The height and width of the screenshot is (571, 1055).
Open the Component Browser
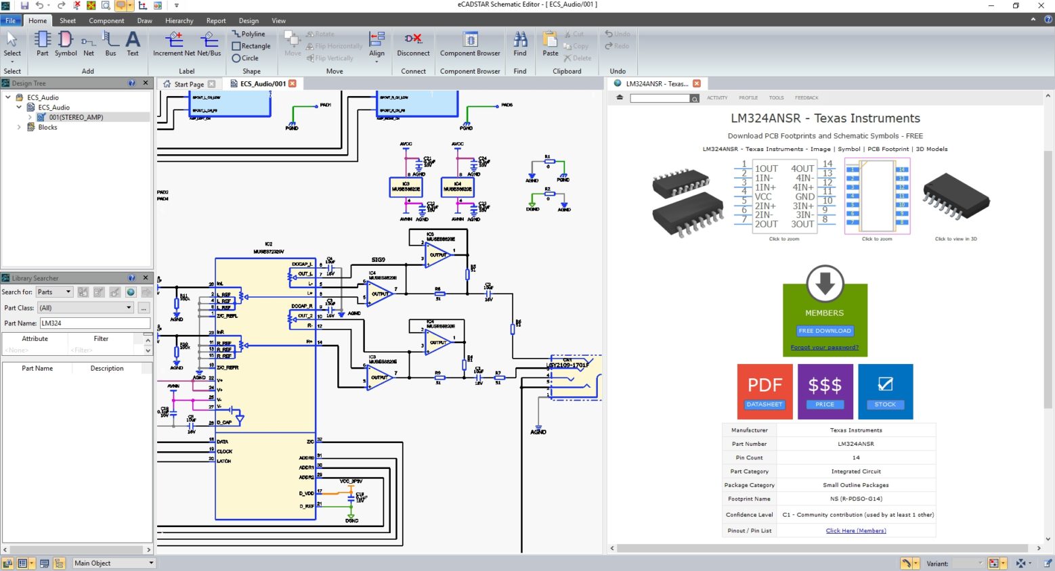pos(469,45)
